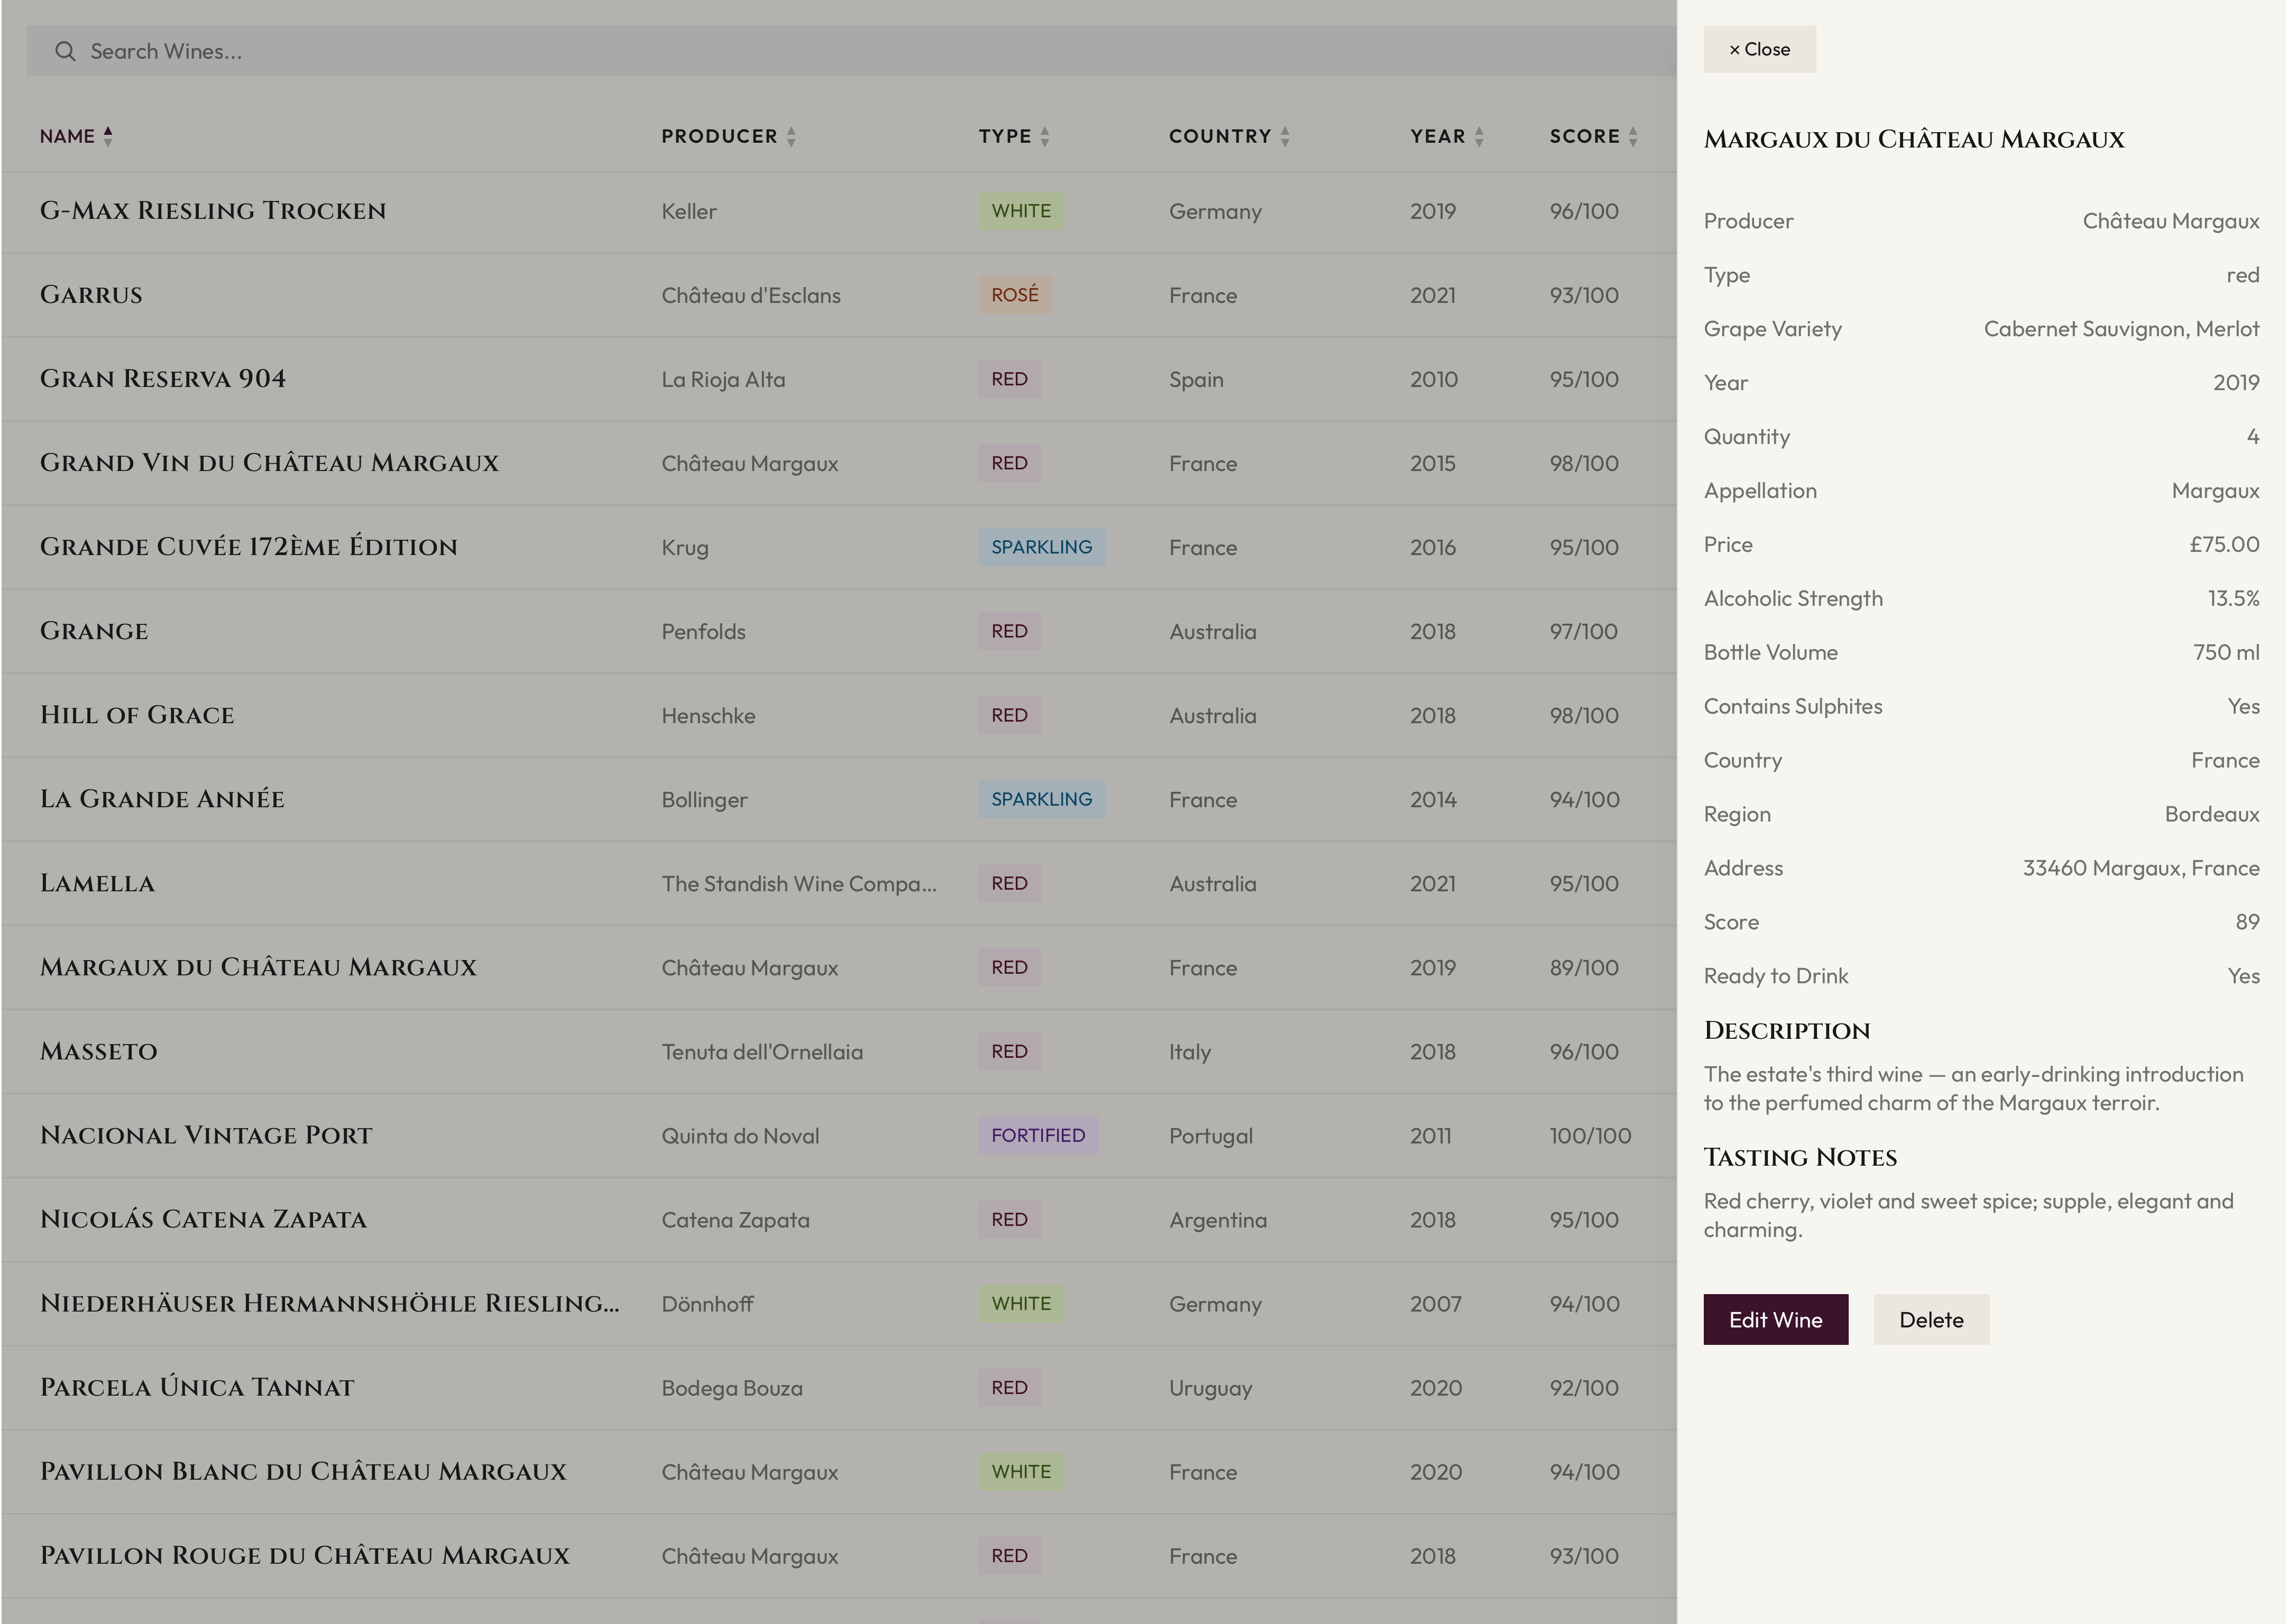Screen dimensions: 2286x1624
Task: Click producer Catena Zapata cell
Action: click(735, 1219)
